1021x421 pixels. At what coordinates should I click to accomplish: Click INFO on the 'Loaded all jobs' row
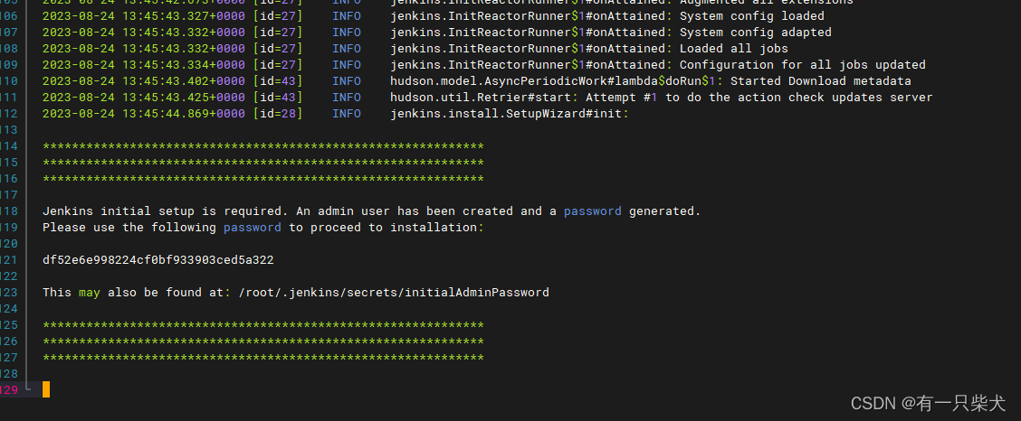tap(347, 49)
